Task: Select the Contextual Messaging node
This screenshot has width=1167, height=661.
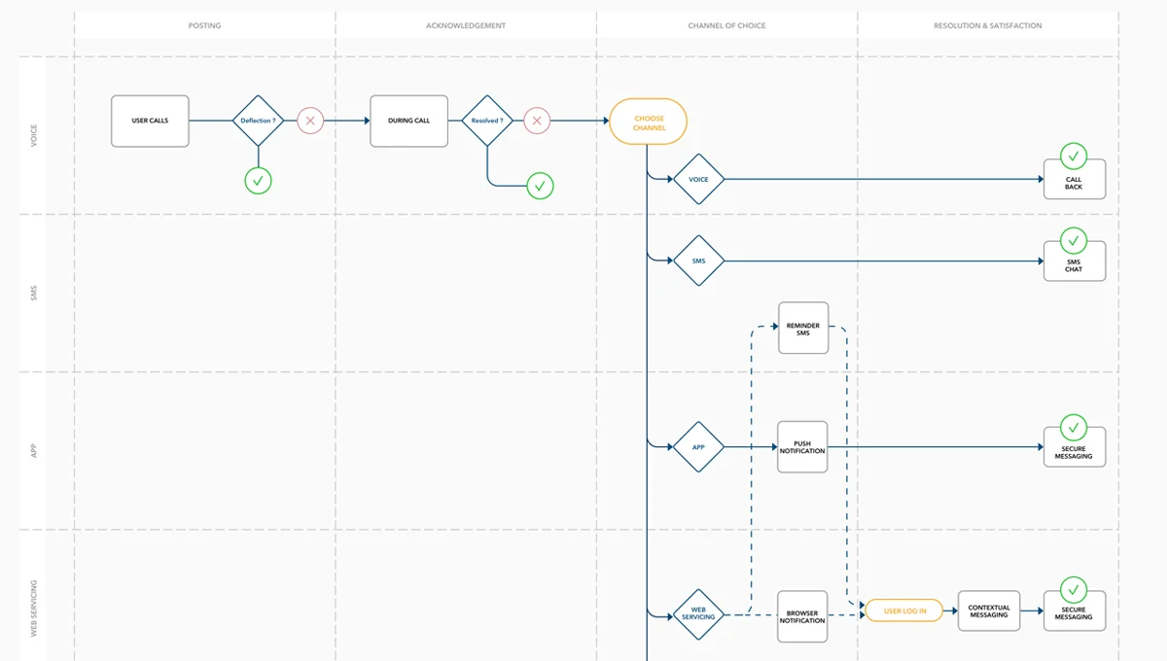Action: coord(989,610)
